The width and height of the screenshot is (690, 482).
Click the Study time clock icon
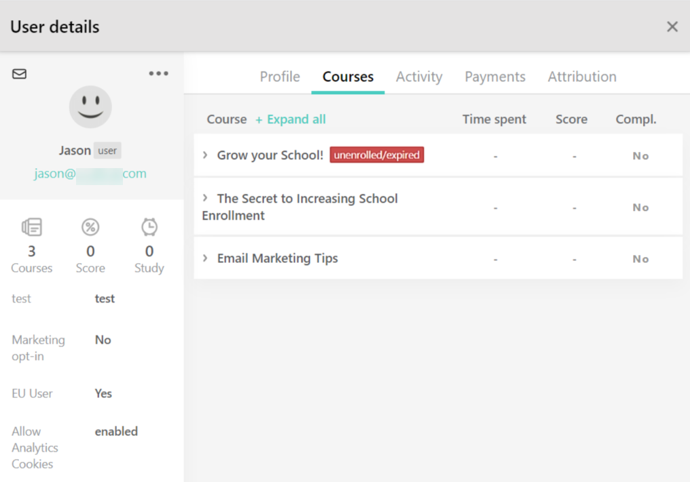149,227
